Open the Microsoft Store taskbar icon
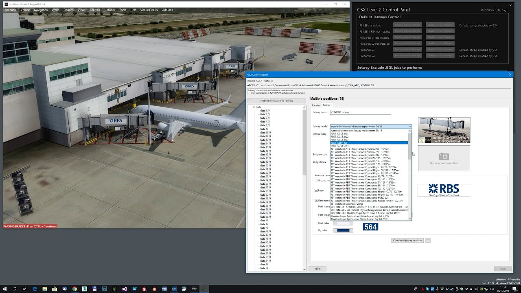The image size is (521, 293). pyautogui.click(x=55, y=289)
